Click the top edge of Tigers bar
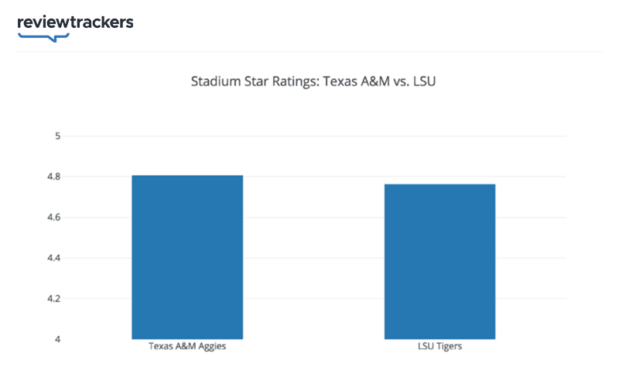Screen dimensions: 619x388 439,184
